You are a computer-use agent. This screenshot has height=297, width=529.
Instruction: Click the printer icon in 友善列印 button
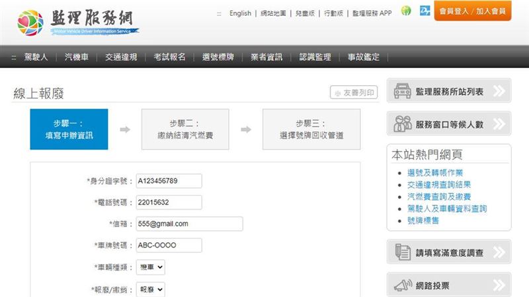coord(338,93)
